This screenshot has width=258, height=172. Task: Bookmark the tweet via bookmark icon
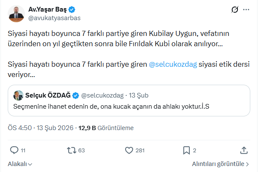[x=186, y=150]
